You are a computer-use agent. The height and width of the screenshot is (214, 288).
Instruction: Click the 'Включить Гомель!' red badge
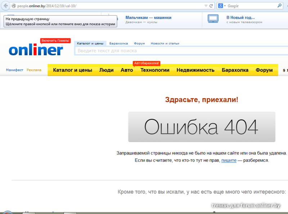55,41
